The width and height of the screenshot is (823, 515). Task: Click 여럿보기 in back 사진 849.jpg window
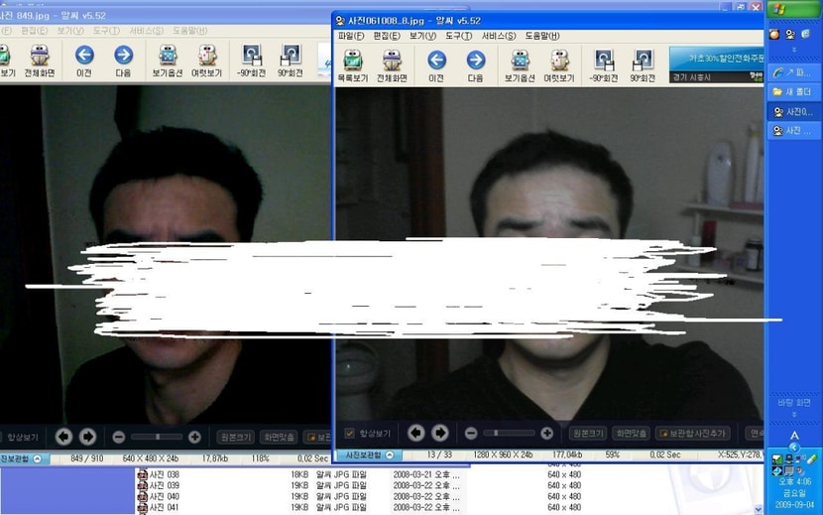click(x=207, y=62)
